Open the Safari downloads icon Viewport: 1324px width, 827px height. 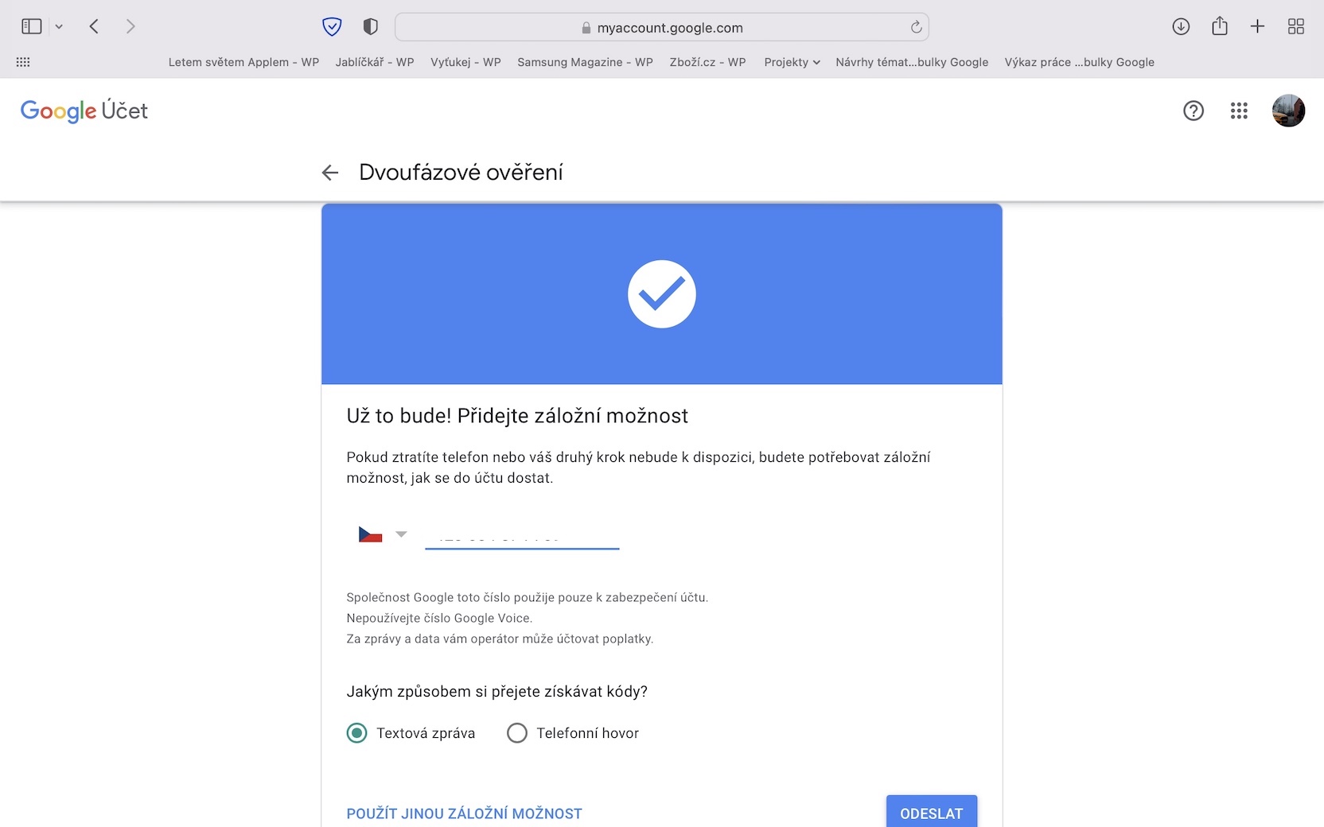click(x=1181, y=27)
